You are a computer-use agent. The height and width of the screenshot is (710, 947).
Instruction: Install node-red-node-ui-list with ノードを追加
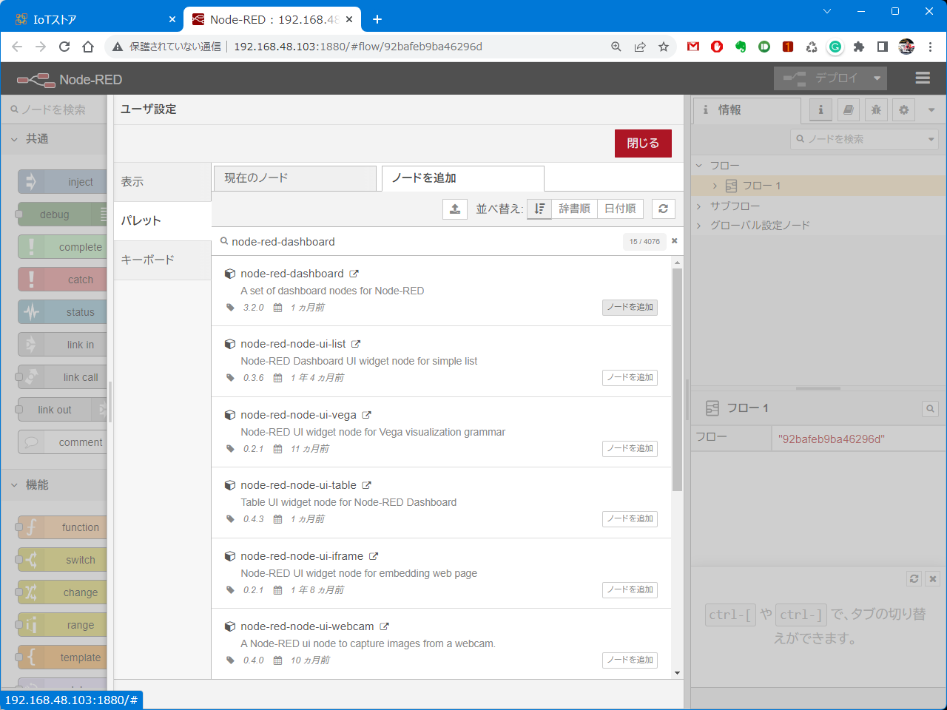(630, 377)
